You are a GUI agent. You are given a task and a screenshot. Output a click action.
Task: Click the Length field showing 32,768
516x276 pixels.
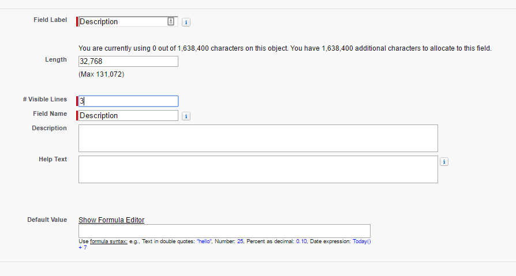point(128,61)
